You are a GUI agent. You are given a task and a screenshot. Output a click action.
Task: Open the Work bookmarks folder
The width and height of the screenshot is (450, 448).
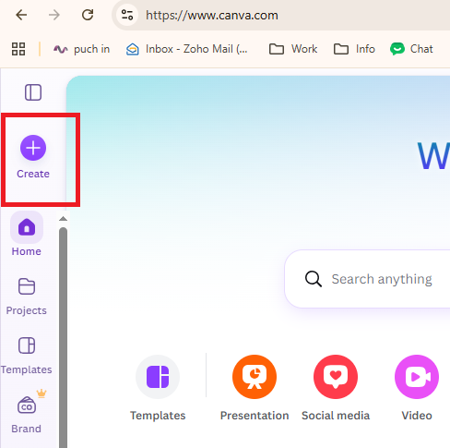pyautogui.click(x=293, y=49)
